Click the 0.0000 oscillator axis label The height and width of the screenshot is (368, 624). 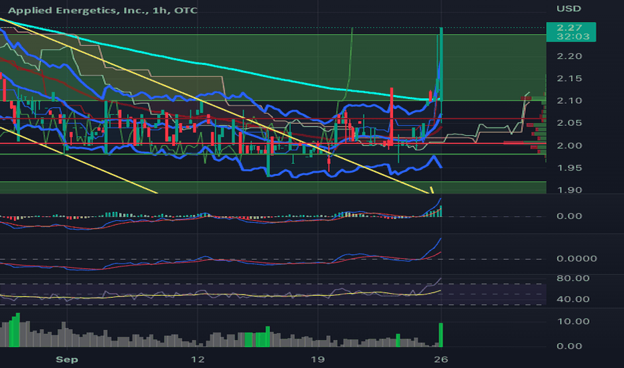(x=576, y=258)
